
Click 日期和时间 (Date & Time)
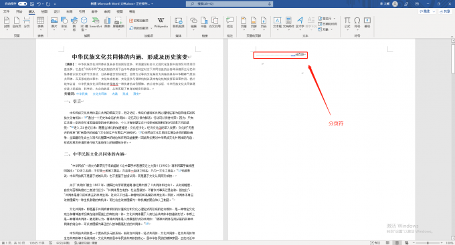pos(328,24)
